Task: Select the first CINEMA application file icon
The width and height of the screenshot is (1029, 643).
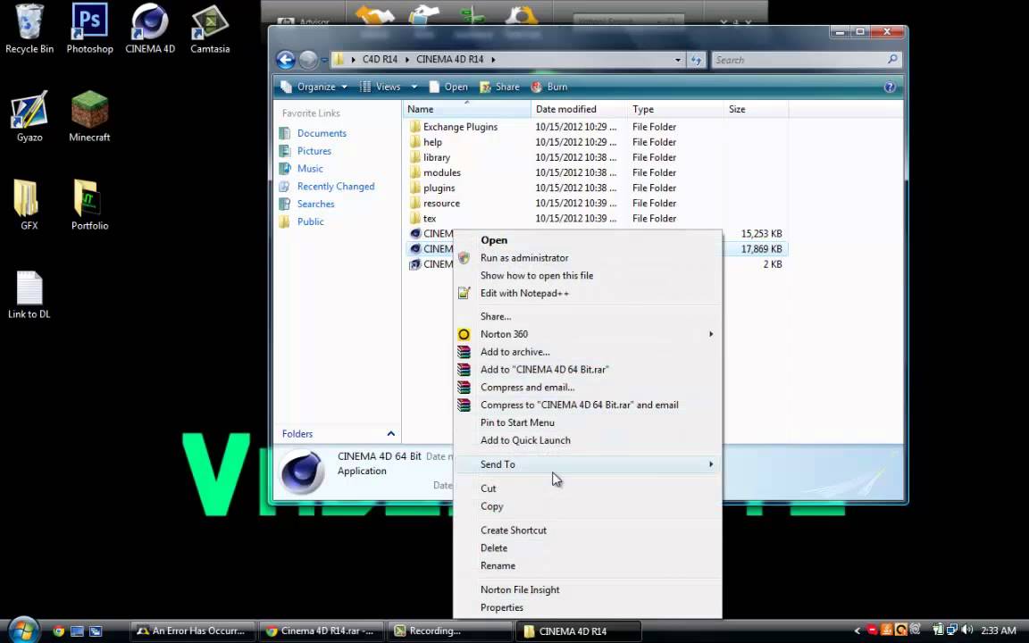Action: point(414,234)
